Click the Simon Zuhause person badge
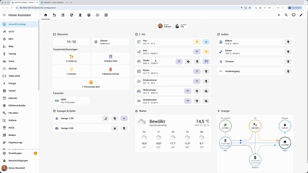308x173 pixels. 165,26
